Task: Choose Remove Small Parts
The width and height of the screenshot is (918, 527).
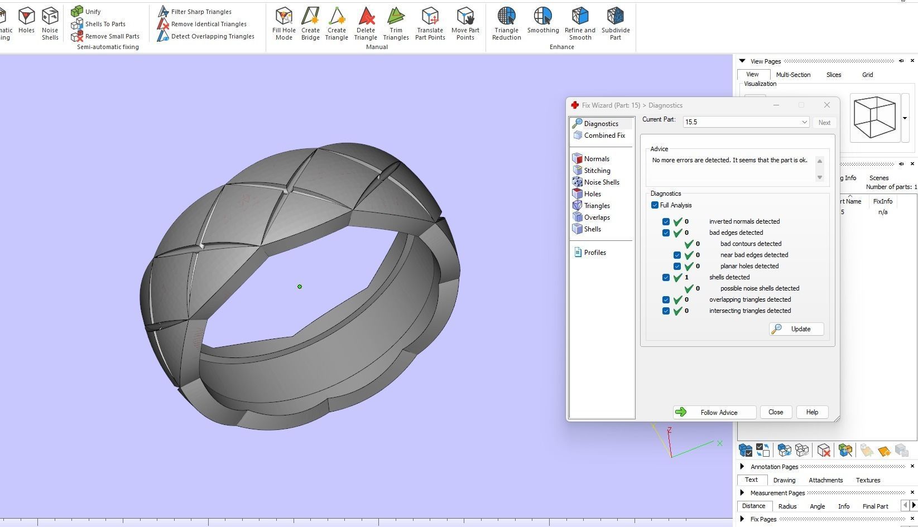Action: 105,36
